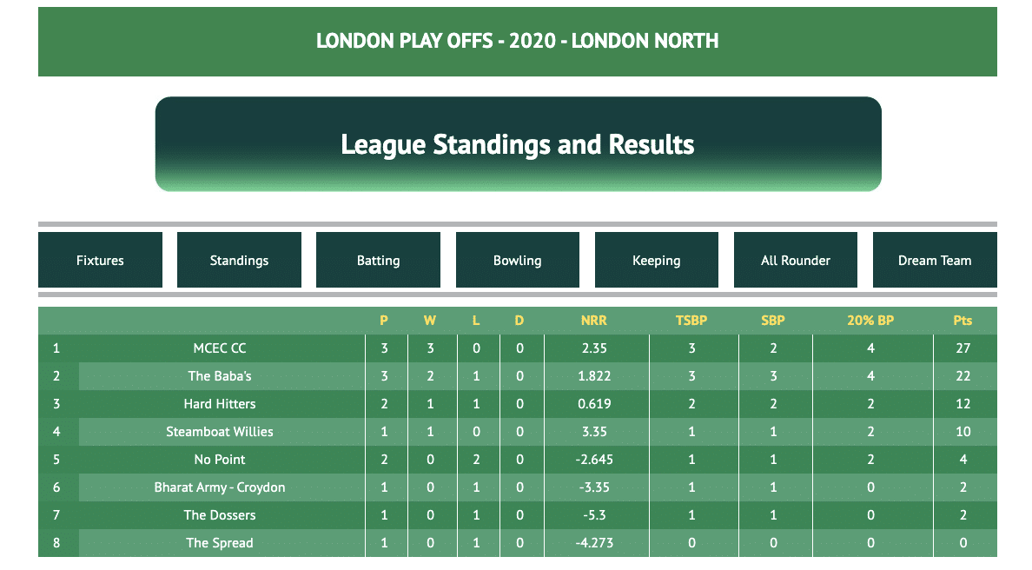Click the London Play Offs title header
1032x570 pixels.
(x=518, y=42)
